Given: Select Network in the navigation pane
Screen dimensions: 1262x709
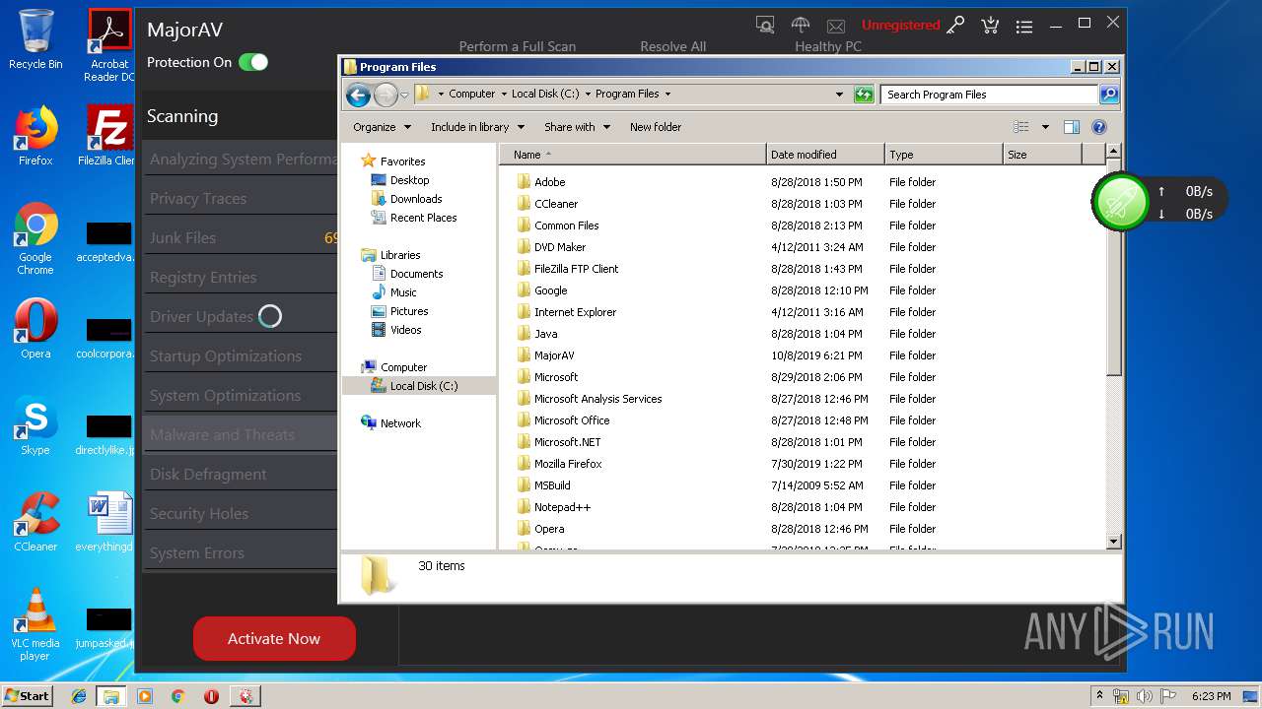Looking at the screenshot, I should pyautogui.click(x=390, y=423).
